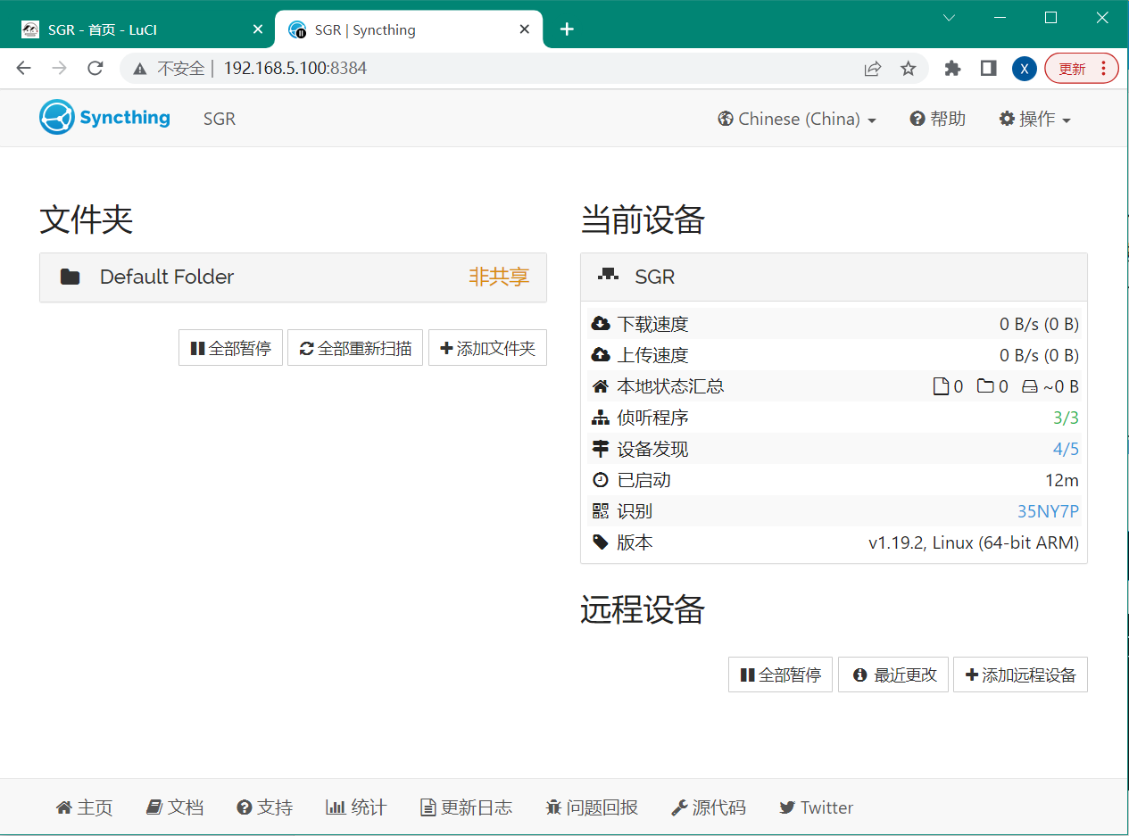Toggle the browser side panel icon

[x=988, y=69]
